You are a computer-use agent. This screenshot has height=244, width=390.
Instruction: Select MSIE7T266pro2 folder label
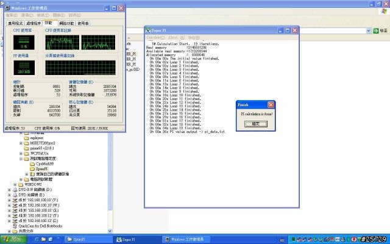43,143
